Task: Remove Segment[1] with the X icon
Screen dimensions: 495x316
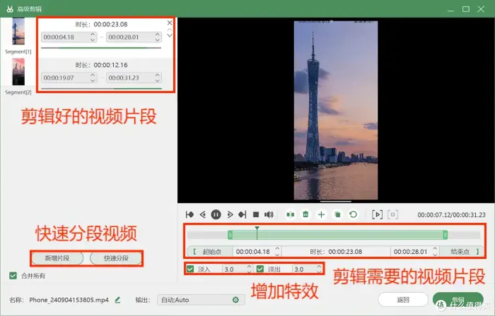Action: point(170,23)
